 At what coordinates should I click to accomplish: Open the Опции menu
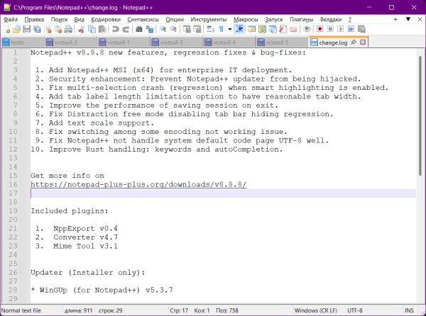(175, 20)
